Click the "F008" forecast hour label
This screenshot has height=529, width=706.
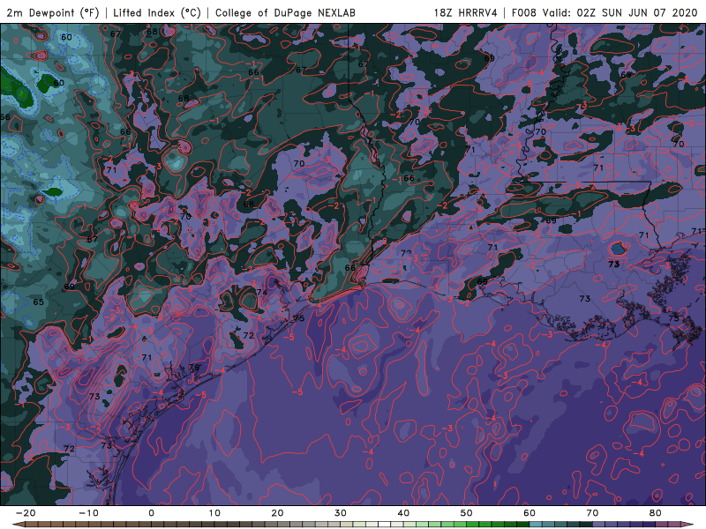pos(524,12)
